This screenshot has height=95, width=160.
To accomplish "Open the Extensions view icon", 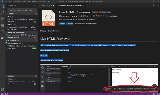I will tap(2, 32).
